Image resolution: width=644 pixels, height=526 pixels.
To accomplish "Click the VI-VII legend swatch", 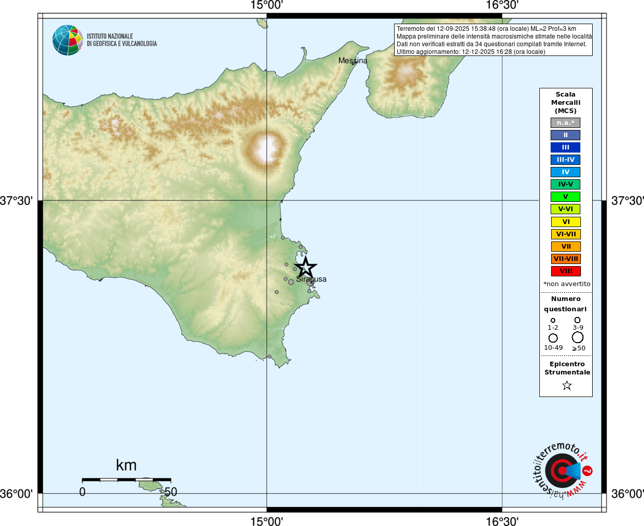I will click(566, 234).
